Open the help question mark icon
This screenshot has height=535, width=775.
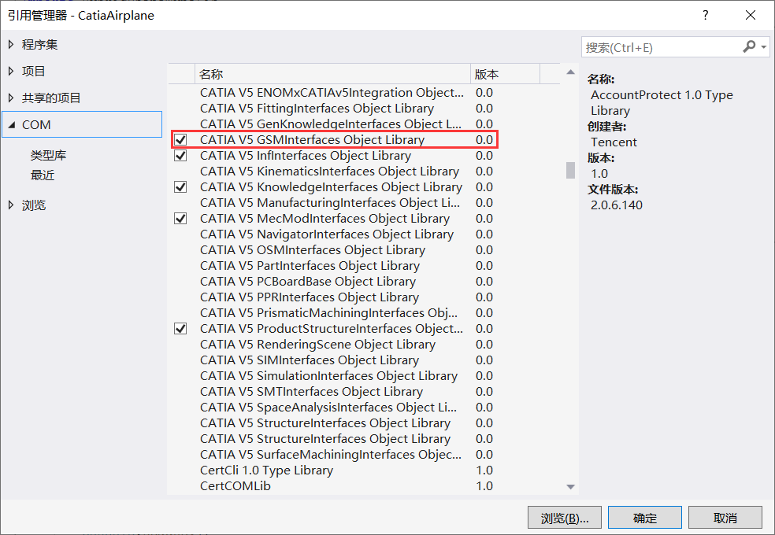[x=705, y=15]
